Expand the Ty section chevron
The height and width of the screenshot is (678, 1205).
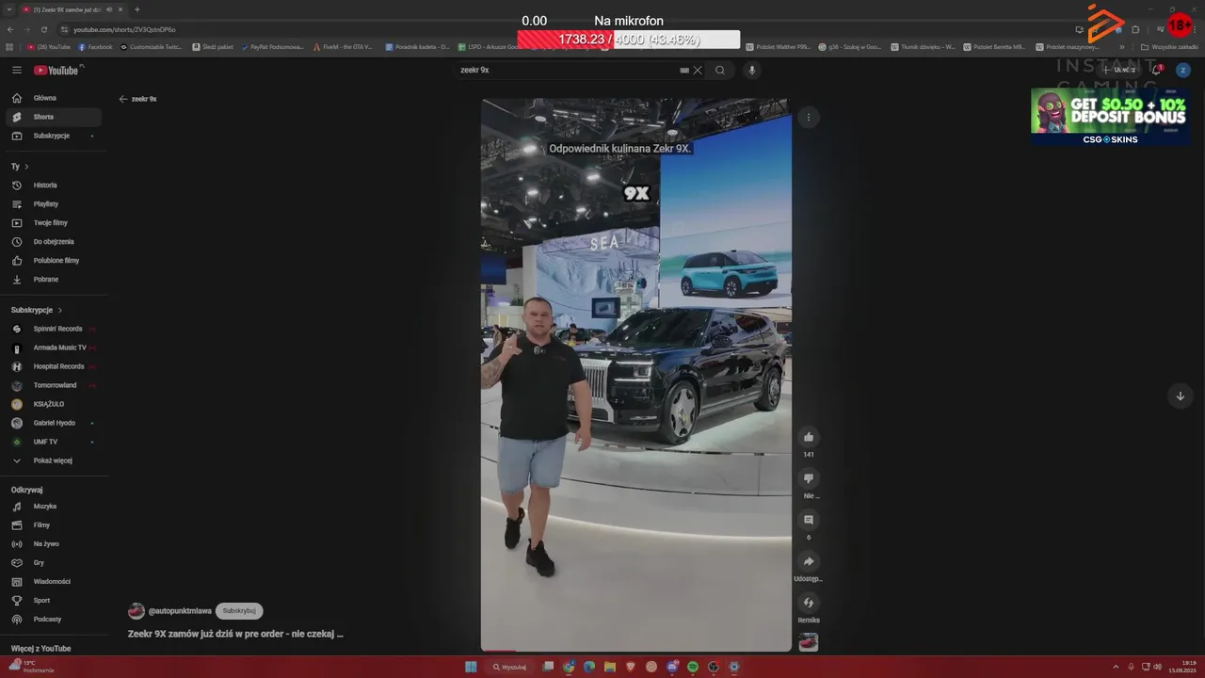26,167
